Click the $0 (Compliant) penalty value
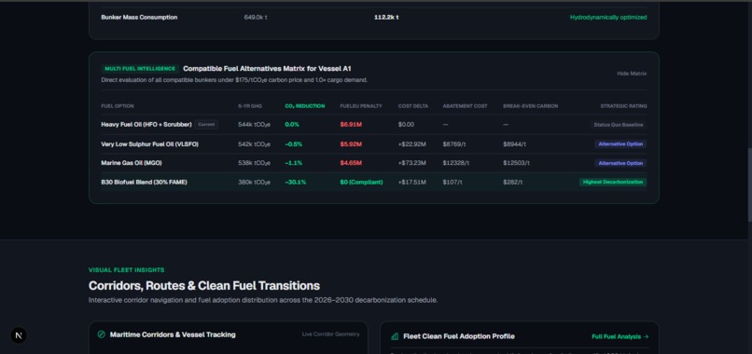This screenshot has width=752, height=354. click(x=362, y=182)
